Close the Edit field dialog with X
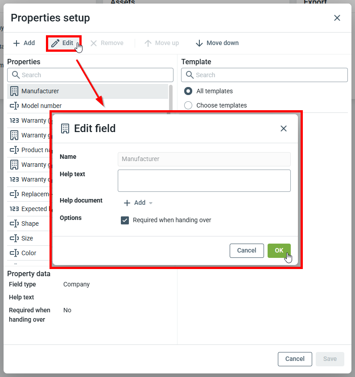Image resolution: width=355 pixels, height=377 pixels. [283, 128]
